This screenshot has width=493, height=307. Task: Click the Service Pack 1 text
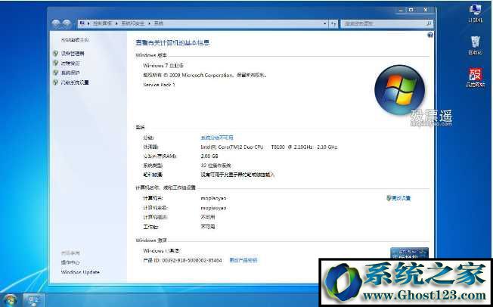tap(159, 85)
